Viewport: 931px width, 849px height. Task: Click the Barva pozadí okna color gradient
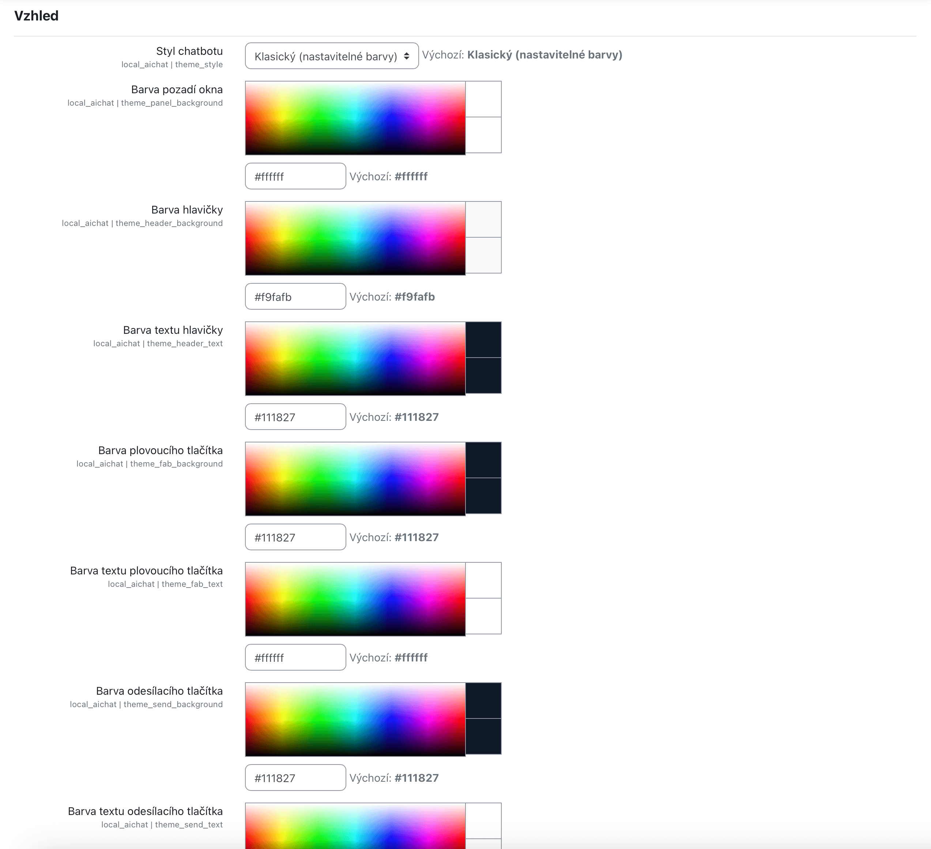click(x=355, y=118)
